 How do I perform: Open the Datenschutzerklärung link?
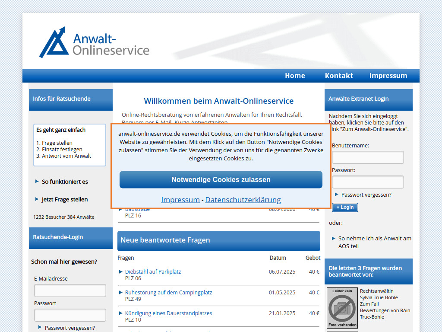(x=243, y=200)
